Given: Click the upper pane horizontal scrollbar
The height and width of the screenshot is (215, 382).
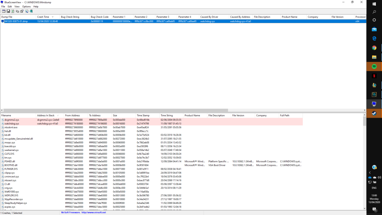Looking at the screenshot, I should point(115,110).
